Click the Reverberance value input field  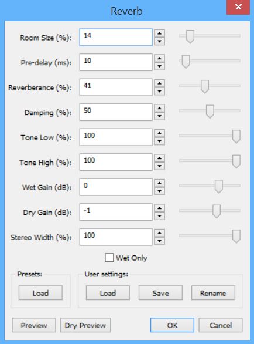pyautogui.click(x=116, y=87)
